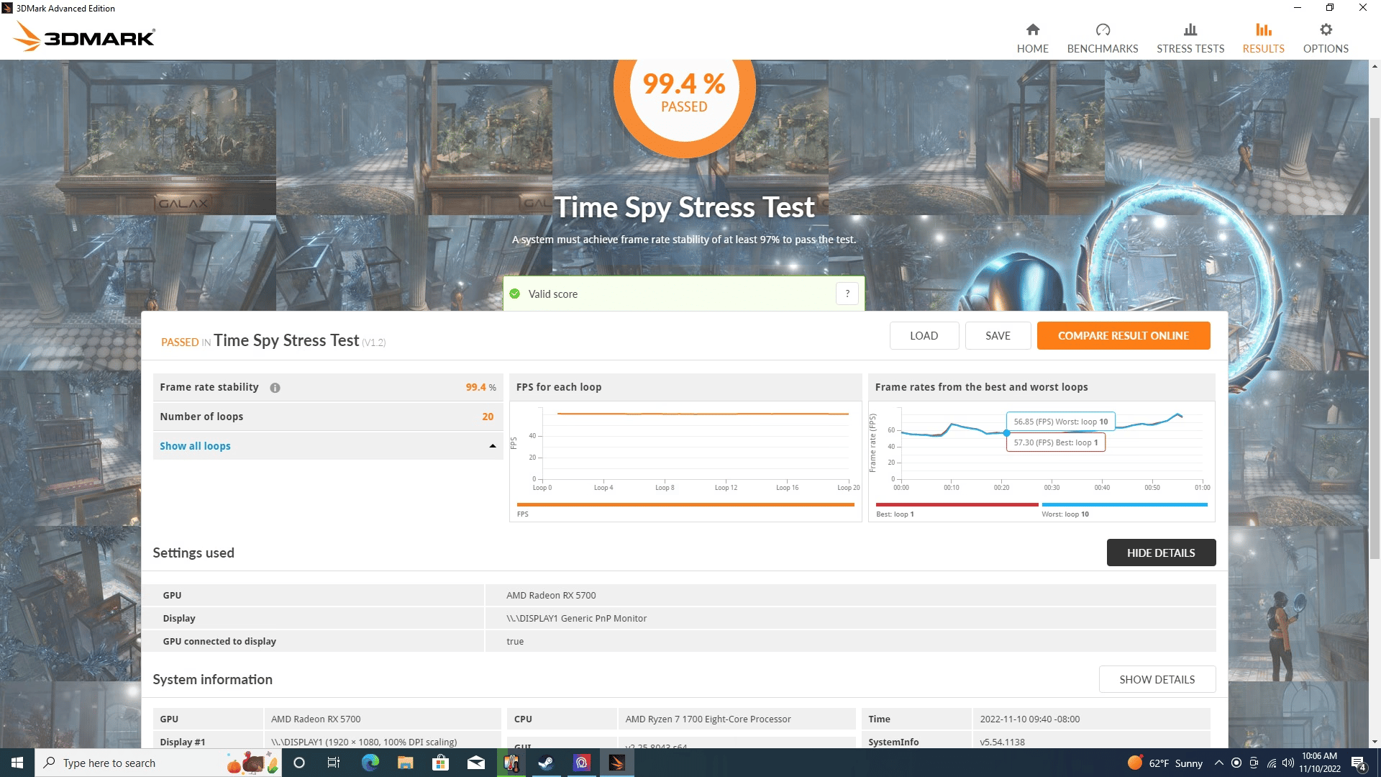Click the FPS for each loop chart line
1381x777 pixels.
click(703, 414)
